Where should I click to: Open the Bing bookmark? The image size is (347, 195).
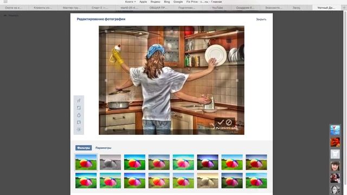(x=167, y=2)
